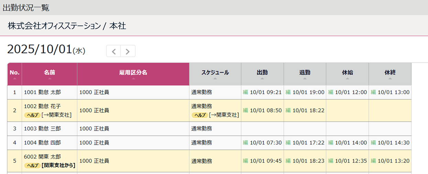This screenshot has height=174, width=428.
Task: Click ヘルプ badge under 1002 勤怠 花子 name
Action: pos(32,115)
